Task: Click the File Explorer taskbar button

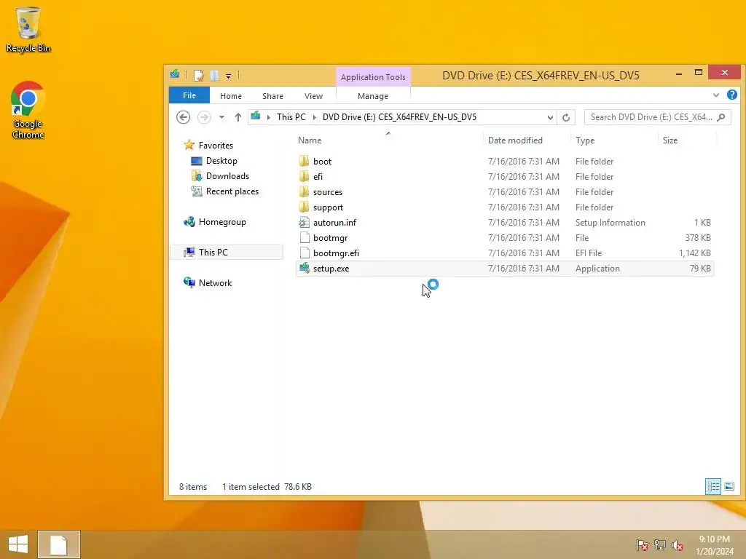Action: (59, 544)
